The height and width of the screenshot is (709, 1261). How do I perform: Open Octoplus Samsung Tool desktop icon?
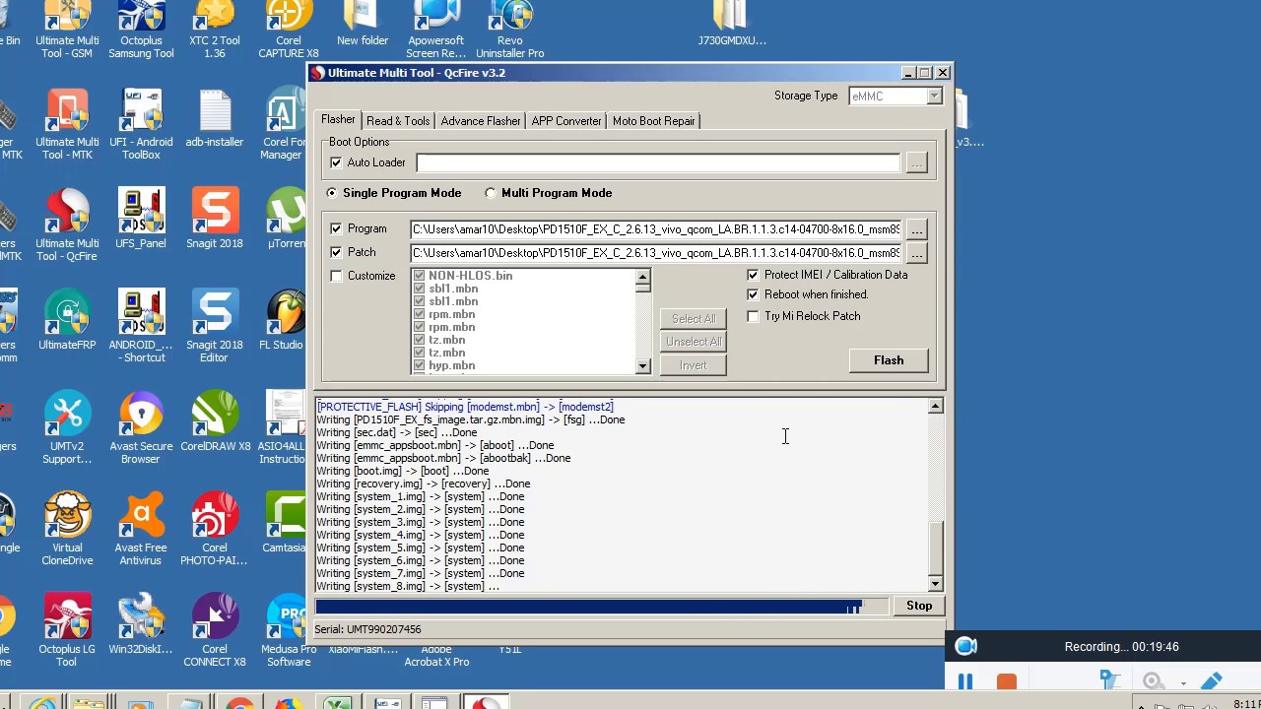click(141, 30)
